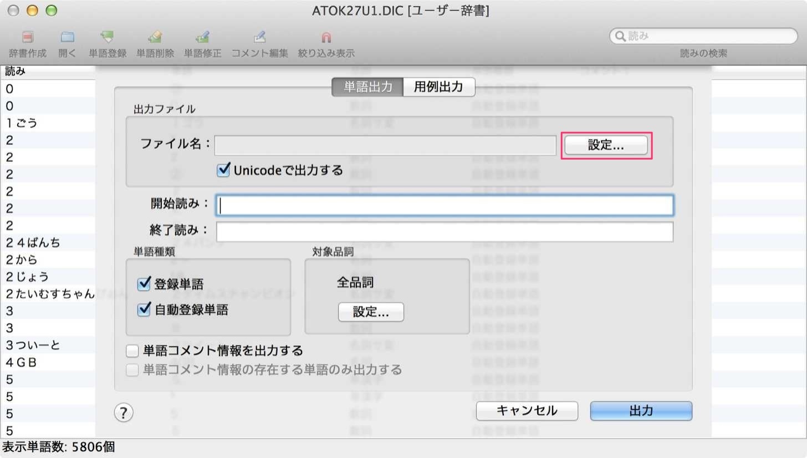The image size is (807, 458).
Task: Select the 2じょう row
Action: point(48,277)
